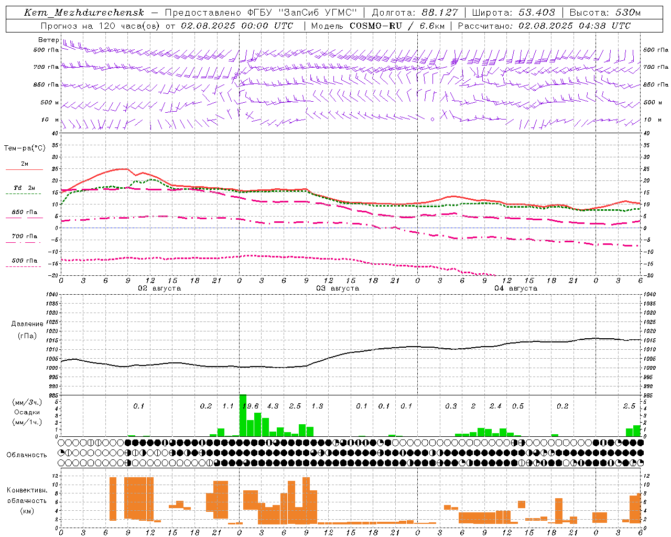This screenshot has height=537, width=671.
Task: Click the longitude value 88.127
Action: [439, 13]
